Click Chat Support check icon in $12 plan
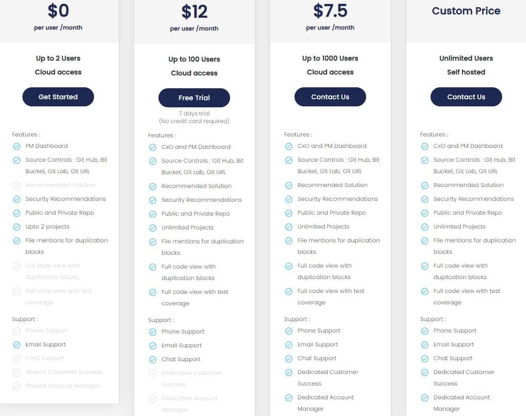The width and height of the screenshot is (526, 416). [x=153, y=359]
